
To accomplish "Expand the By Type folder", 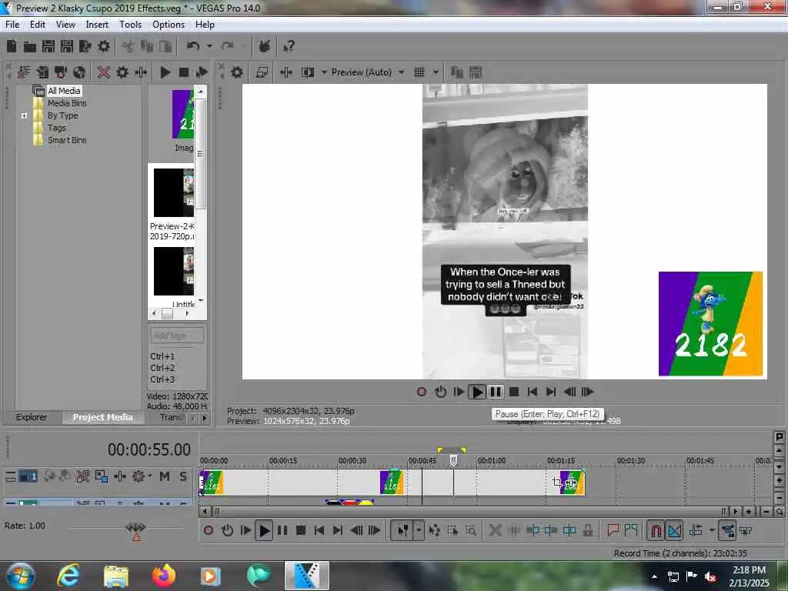I will [24, 115].
